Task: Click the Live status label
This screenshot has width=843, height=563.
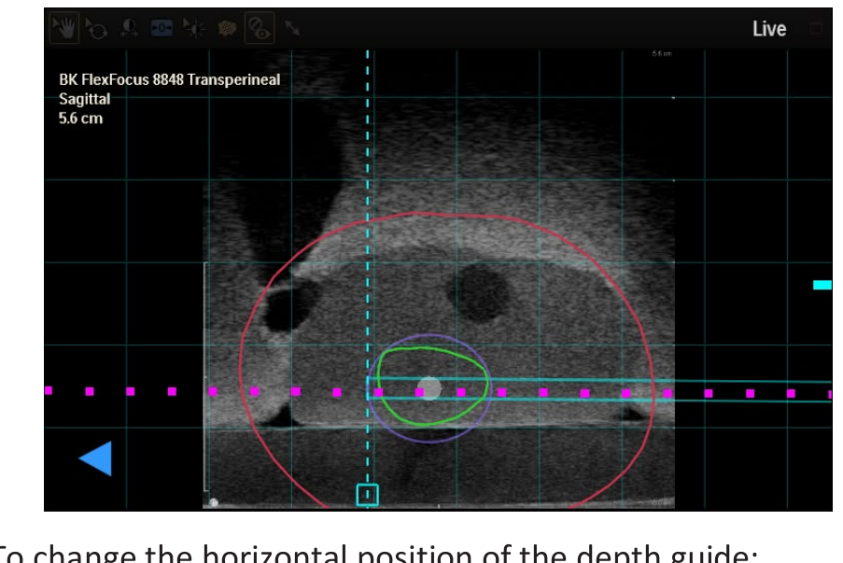Action: (769, 29)
